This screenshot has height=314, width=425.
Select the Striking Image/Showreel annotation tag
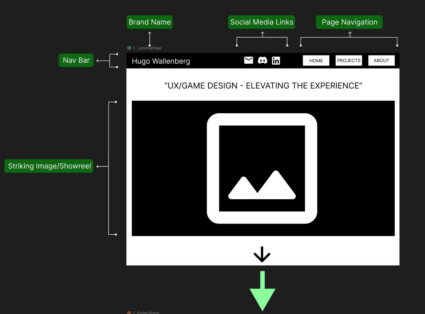pyautogui.click(x=49, y=166)
